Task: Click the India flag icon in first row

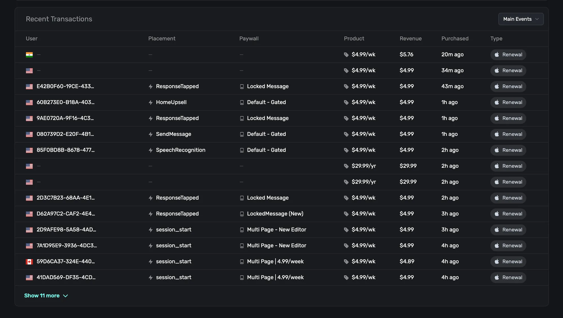Action: coord(29,55)
